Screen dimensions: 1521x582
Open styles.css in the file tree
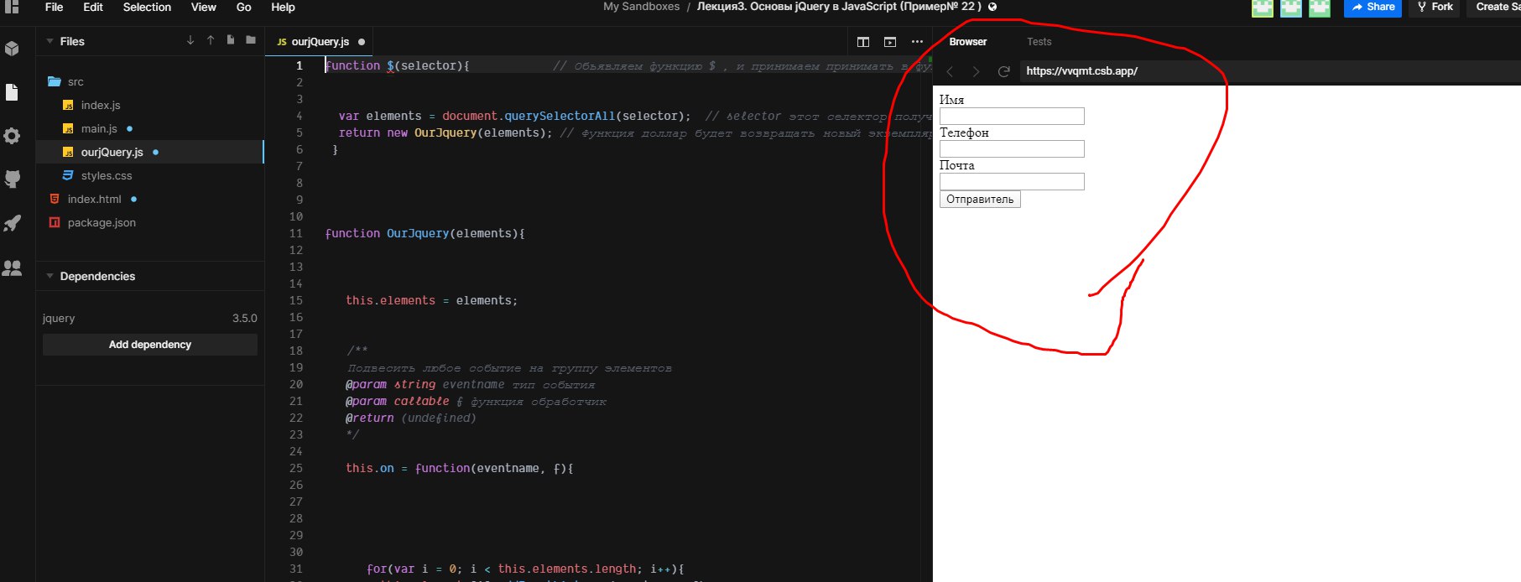pos(107,175)
